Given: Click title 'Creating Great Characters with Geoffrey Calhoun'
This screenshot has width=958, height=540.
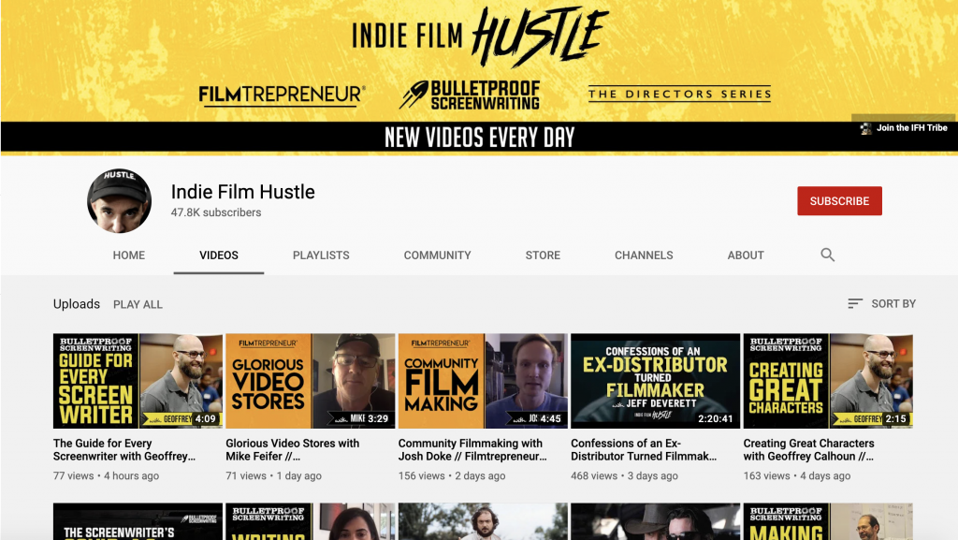Looking at the screenshot, I should coord(808,449).
